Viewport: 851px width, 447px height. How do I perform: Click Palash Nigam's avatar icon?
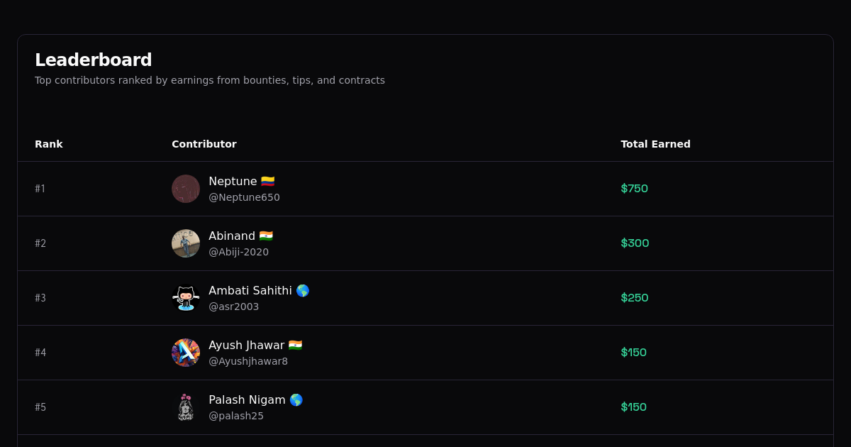[x=186, y=407]
